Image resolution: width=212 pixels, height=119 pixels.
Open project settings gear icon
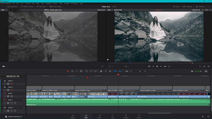pos(208,117)
